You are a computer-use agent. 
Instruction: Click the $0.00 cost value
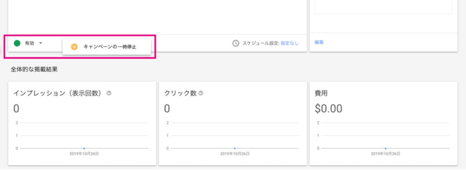click(329, 108)
